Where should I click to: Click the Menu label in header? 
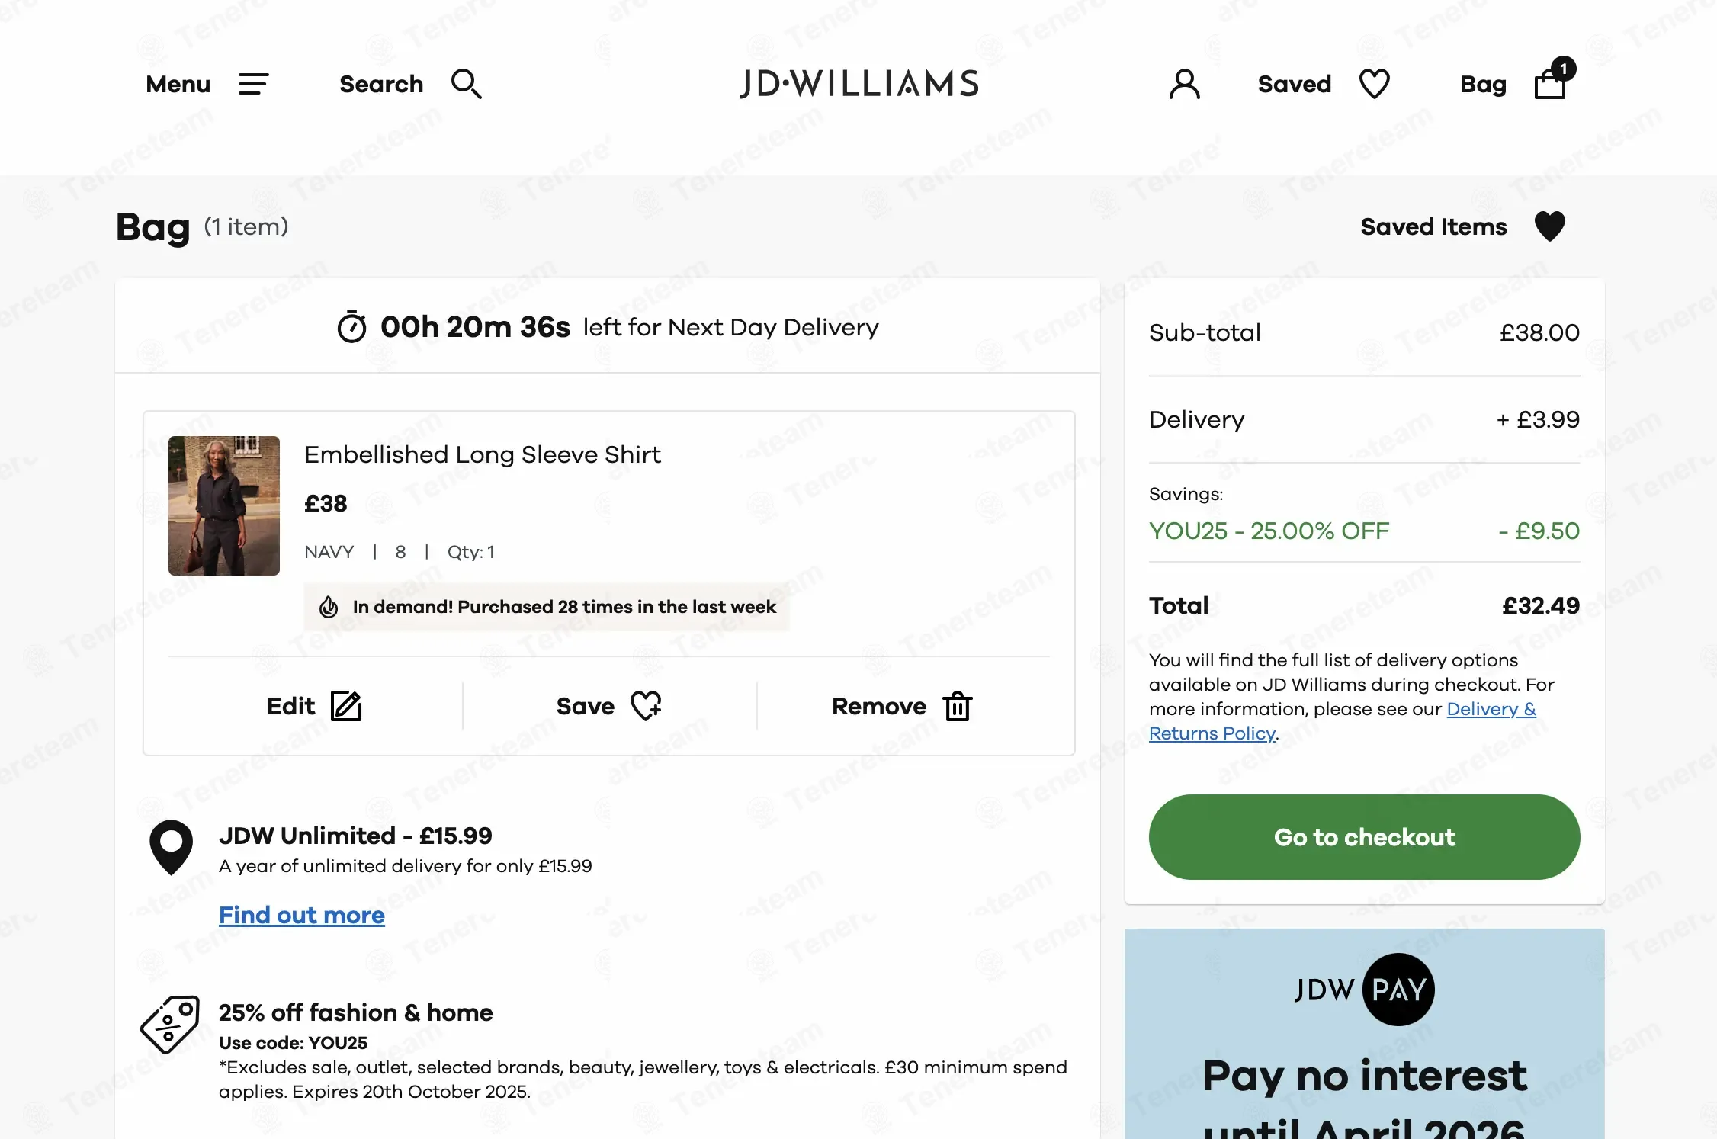tap(178, 84)
